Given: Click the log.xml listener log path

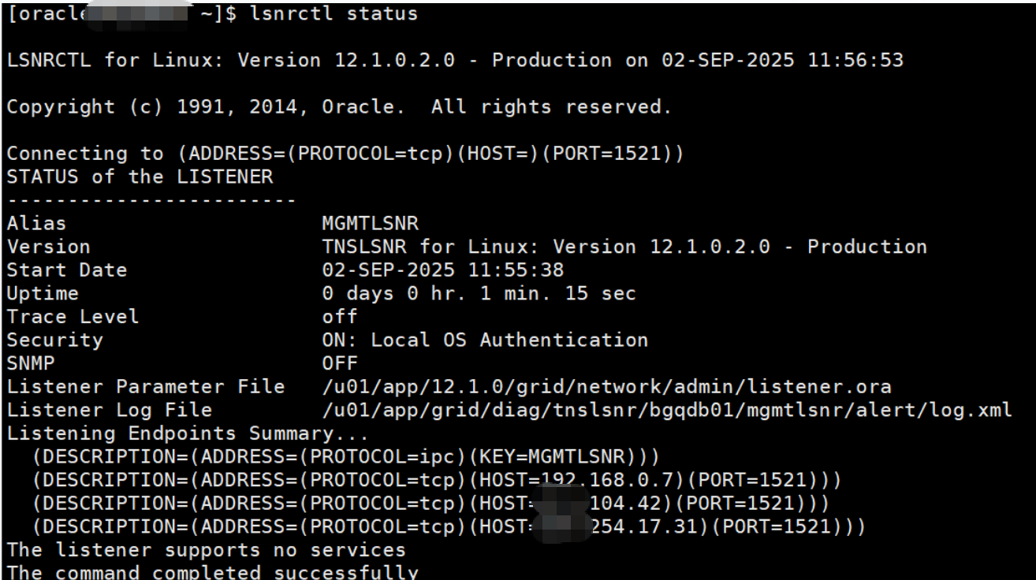Looking at the screenshot, I should pos(666,410).
